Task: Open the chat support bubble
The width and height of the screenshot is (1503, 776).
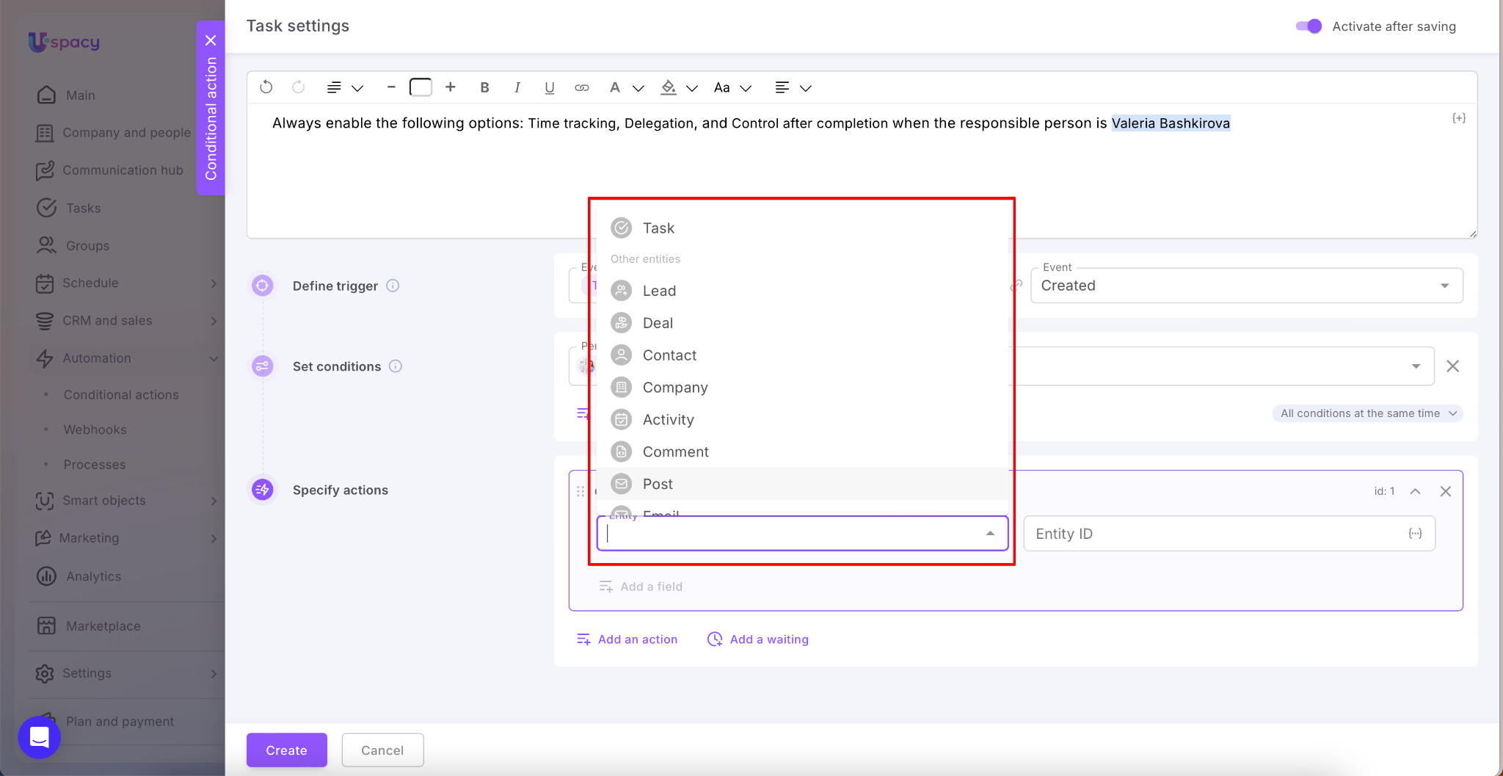Action: [x=39, y=737]
